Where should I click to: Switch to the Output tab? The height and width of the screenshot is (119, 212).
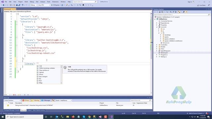[29, 110]
